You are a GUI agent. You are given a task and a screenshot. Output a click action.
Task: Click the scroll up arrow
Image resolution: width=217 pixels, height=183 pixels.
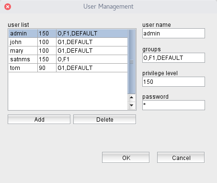coord(131,97)
